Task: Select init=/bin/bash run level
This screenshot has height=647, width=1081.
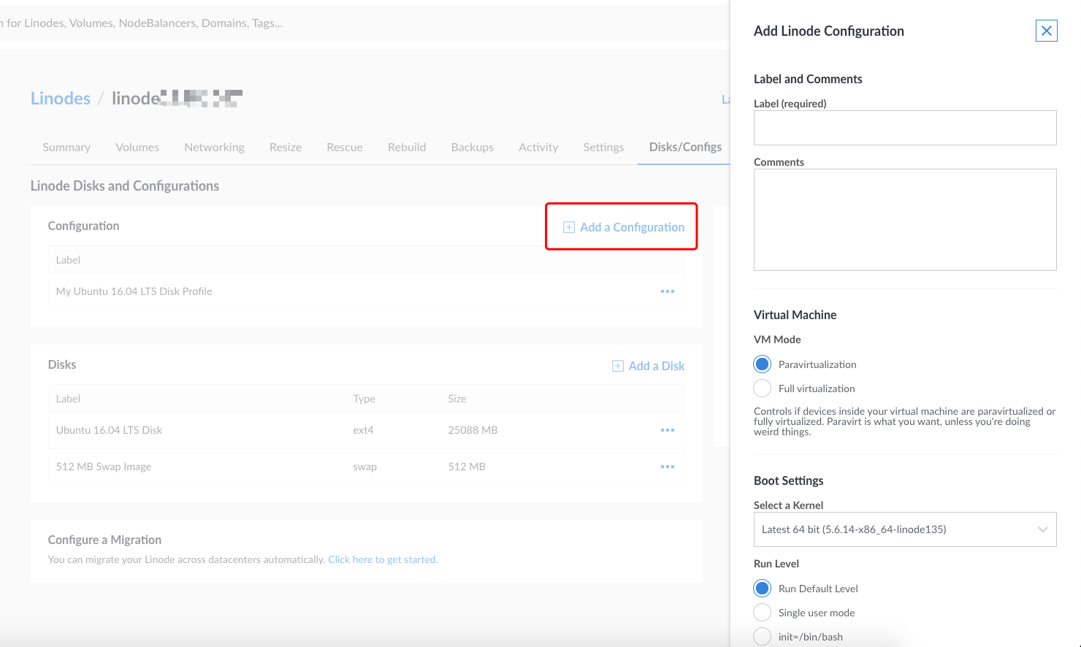Action: click(762, 636)
